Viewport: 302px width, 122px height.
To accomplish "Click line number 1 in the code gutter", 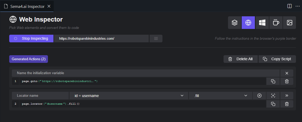I will tap(16, 82).
